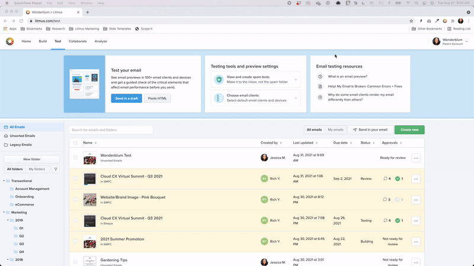Open options for Cloud CX Summit in SMFC
The width and height of the screenshot is (474, 266).
tap(416, 179)
